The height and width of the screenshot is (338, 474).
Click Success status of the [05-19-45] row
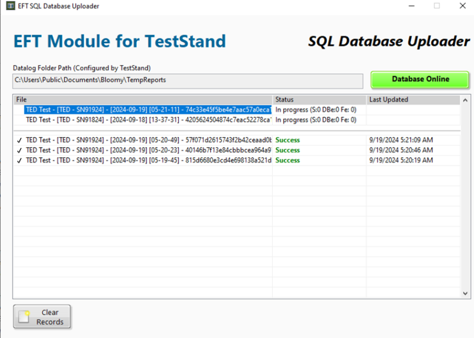(287, 160)
